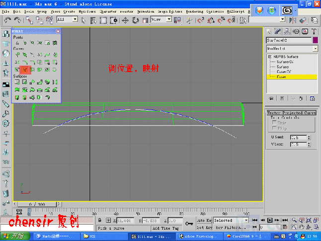Choose Create CV Surface tool
Viewport: 321px width, 241px height.
[x=17, y=82]
